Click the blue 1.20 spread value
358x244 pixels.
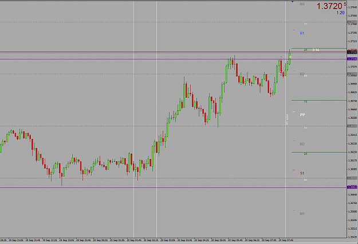coord(340,13)
